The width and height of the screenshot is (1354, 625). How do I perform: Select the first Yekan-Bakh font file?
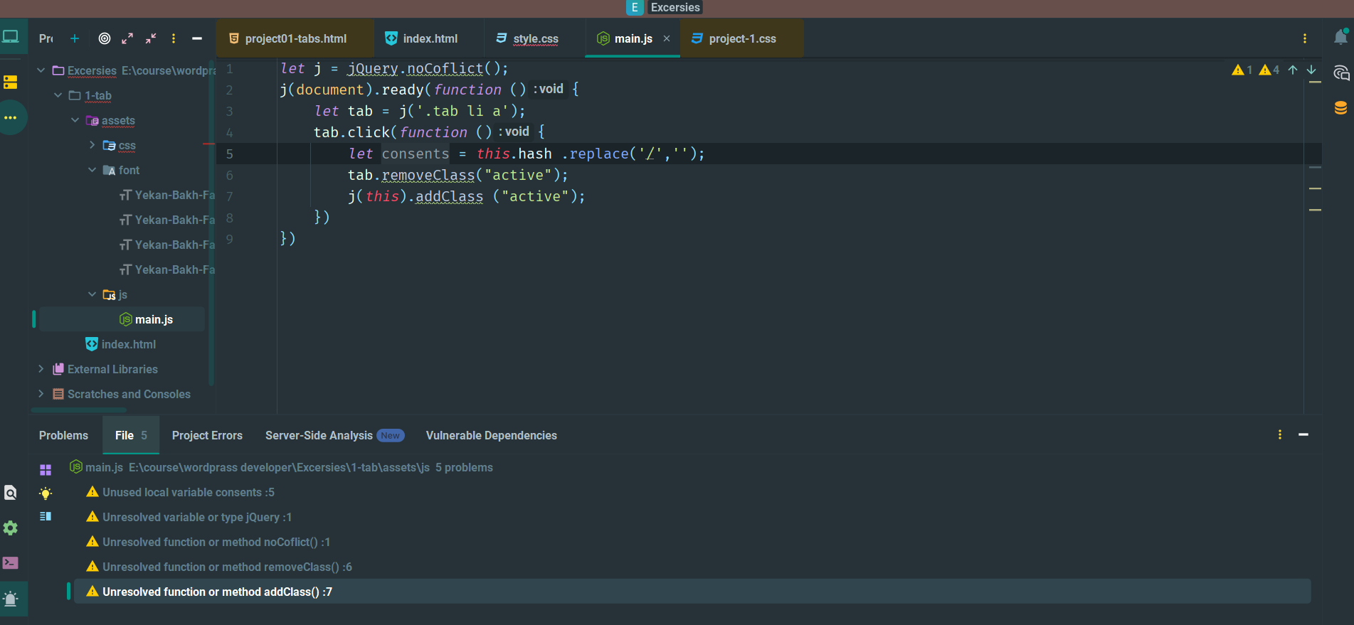166,195
